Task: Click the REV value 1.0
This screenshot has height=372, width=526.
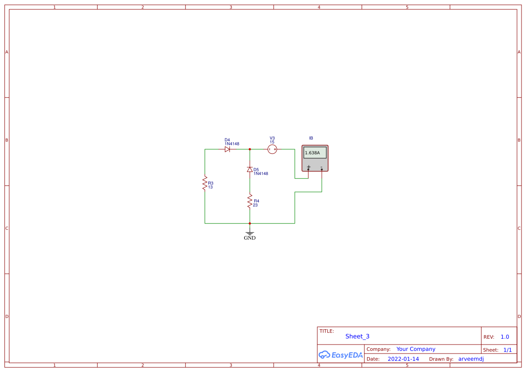Action: 505,337
